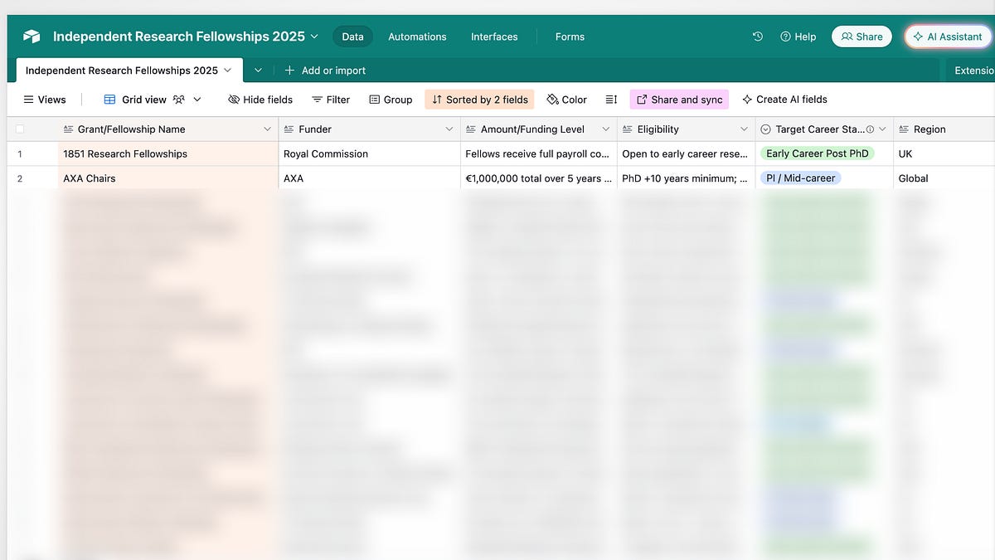995x560 pixels.
Task: Open the Color menu
Action: pos(567,100)
